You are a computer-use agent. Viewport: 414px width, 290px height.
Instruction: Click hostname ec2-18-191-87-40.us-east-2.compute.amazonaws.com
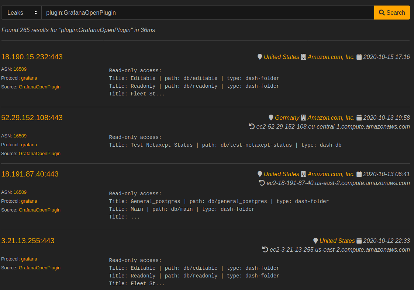338,183
